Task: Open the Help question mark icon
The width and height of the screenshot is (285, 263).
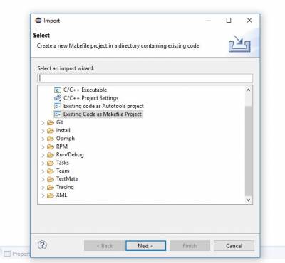Action: tap(42, 245)
